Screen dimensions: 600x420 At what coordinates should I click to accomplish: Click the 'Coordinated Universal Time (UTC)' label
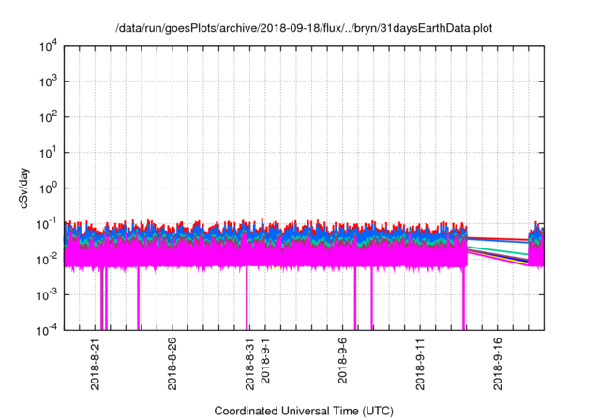(x=304, y=411)
